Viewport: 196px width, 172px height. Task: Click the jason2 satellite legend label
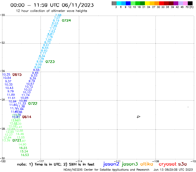pos(111,164)
